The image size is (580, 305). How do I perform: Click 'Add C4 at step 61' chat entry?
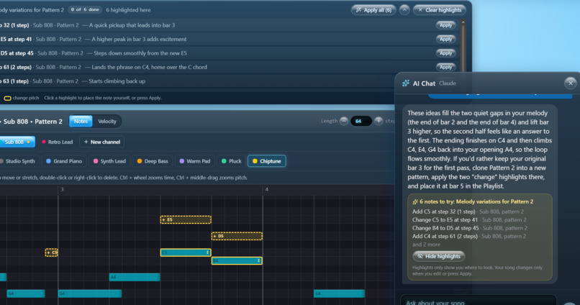469,236
